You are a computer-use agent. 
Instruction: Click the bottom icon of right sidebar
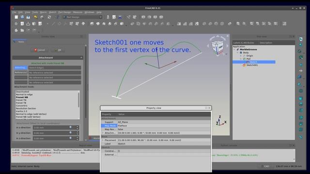click(x=301, y=137)
